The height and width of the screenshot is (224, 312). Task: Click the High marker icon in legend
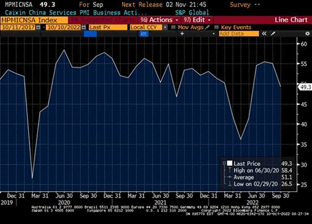(x=230, y=170)
